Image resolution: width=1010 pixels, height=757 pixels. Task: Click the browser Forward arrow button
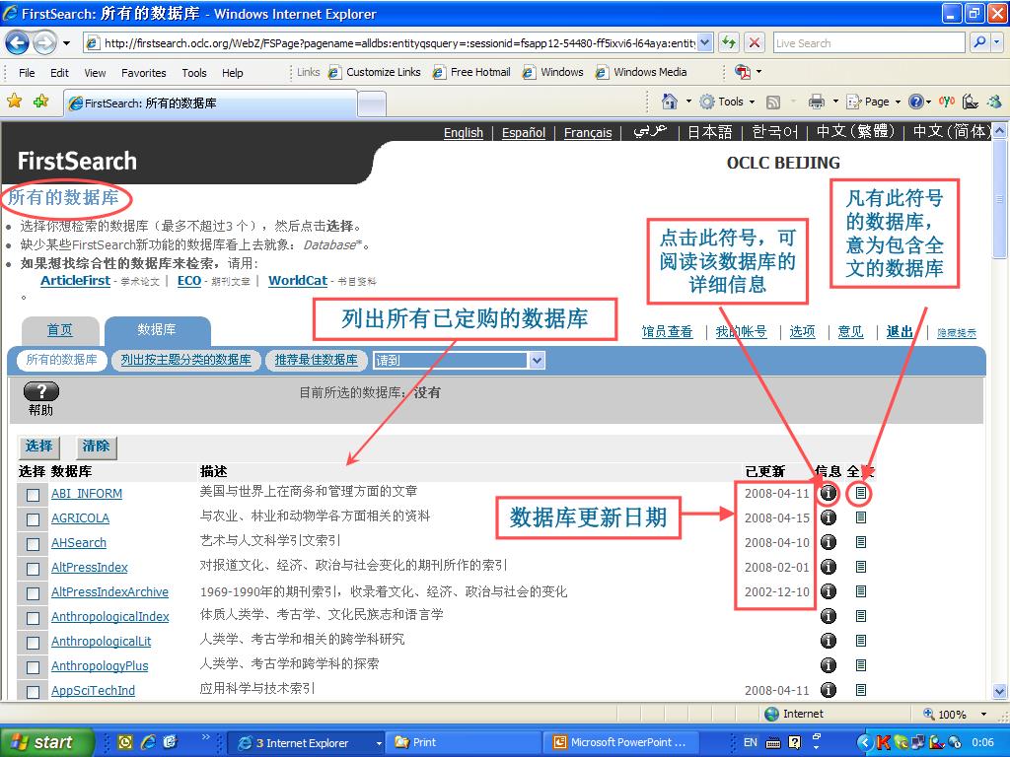coord(43,43)
